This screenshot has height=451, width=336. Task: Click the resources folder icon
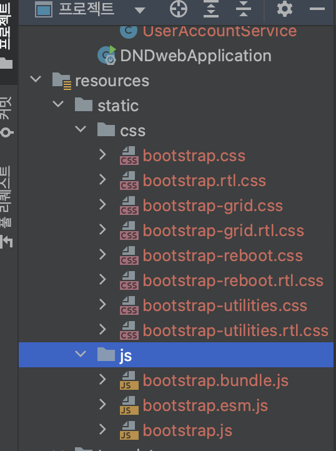[62, 81]
